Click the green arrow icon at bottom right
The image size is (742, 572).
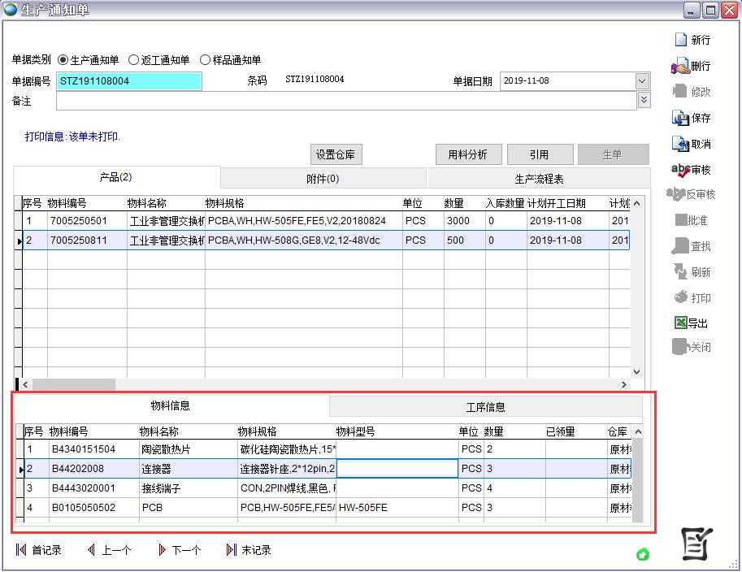(x=643, y=555)
